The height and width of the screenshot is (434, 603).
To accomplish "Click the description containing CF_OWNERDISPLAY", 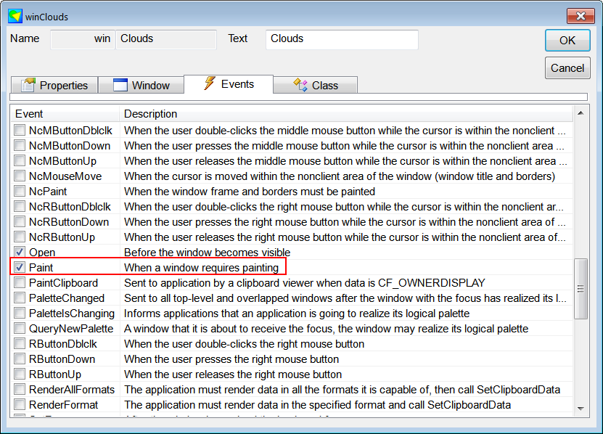I will (x=304, y=283).
